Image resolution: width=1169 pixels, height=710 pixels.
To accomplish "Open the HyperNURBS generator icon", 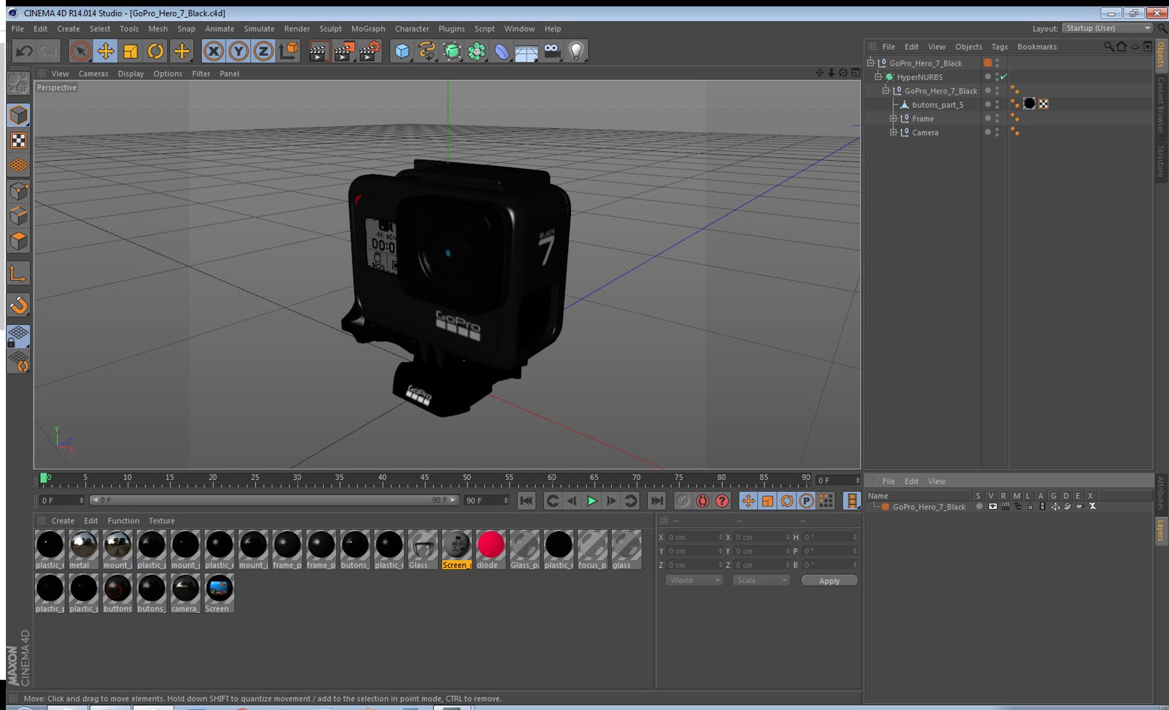I will 452,51.
